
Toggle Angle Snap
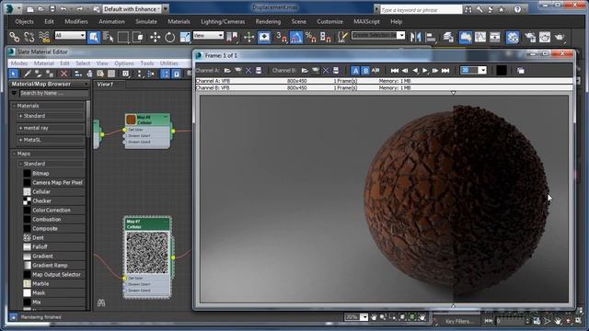click(296, 37)
